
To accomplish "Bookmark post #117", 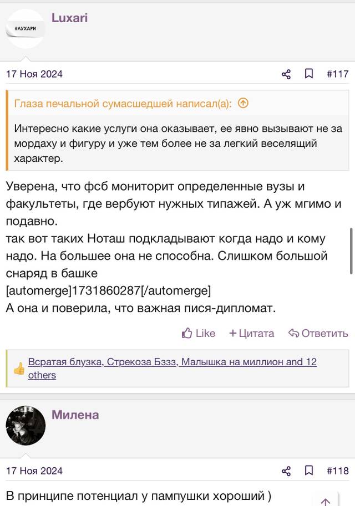I will point(309,74).
